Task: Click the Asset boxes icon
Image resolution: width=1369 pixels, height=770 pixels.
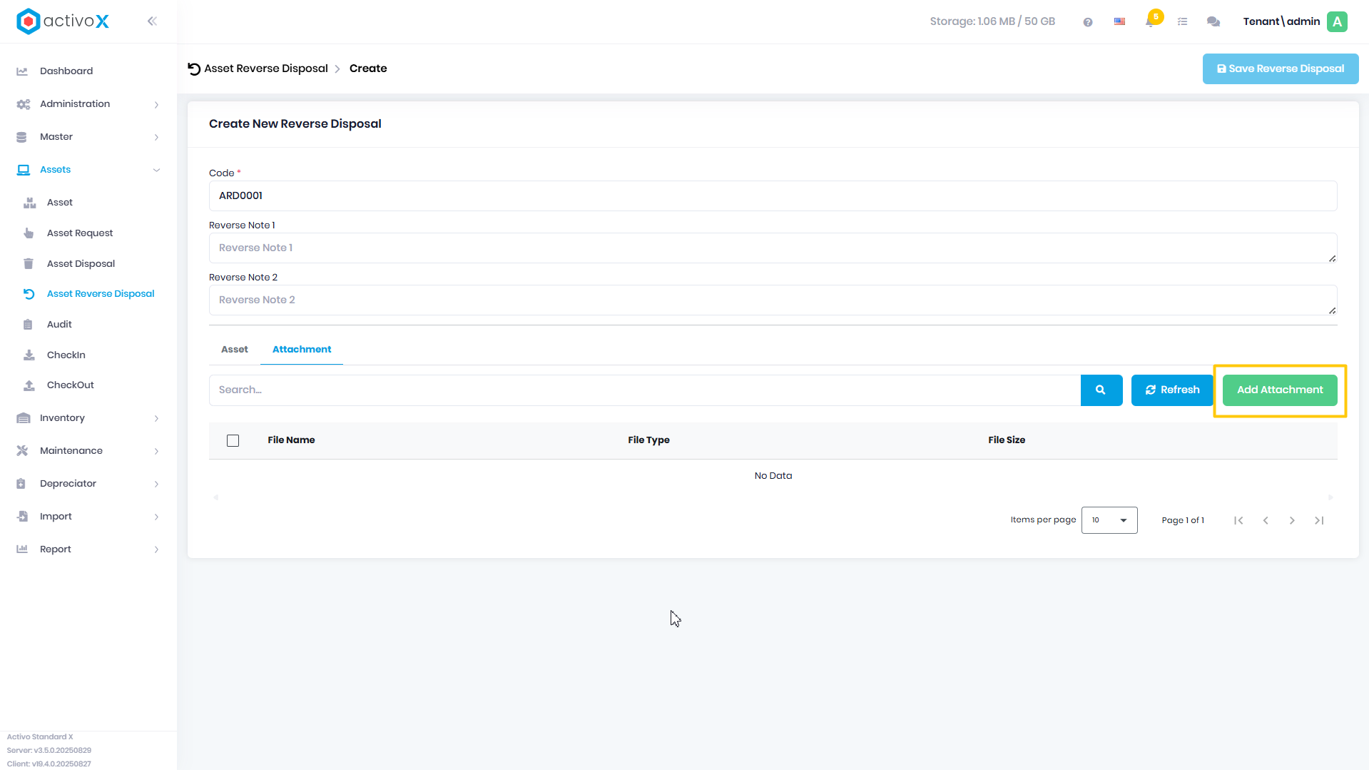Action: (x=29, y=203)
